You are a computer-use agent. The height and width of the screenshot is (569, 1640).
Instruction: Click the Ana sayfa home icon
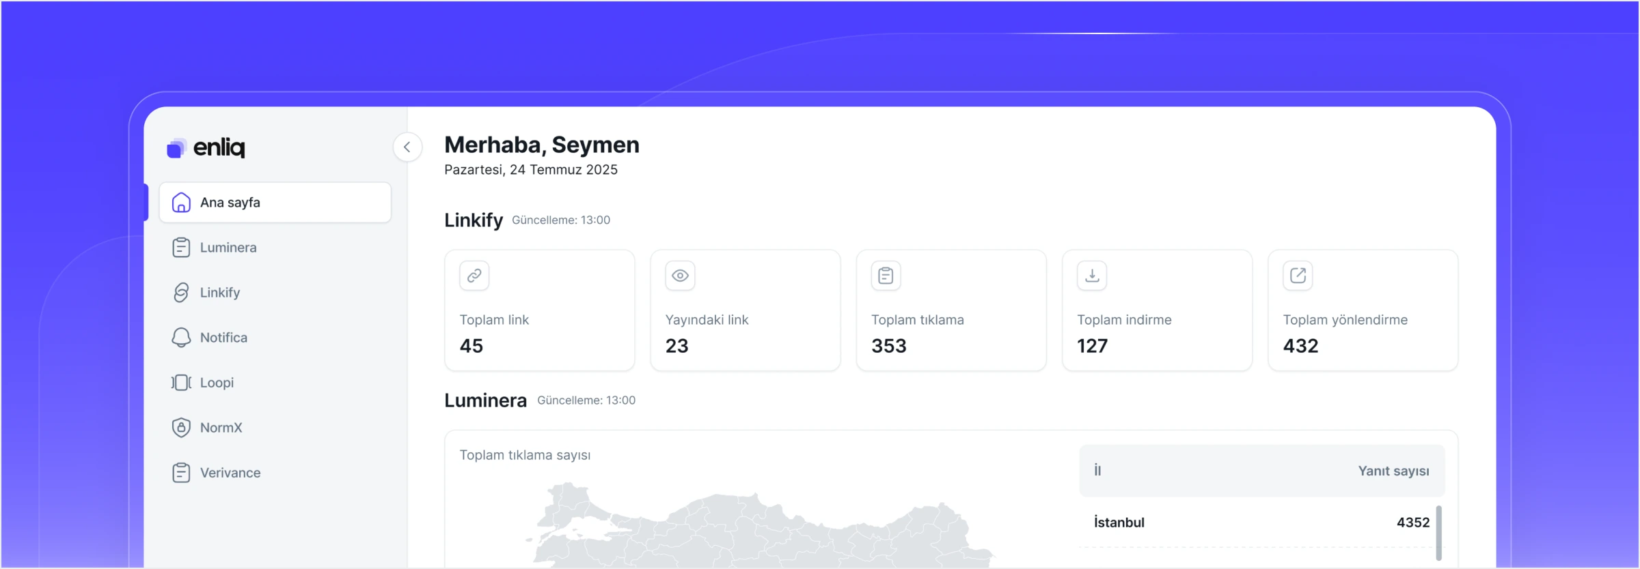181,203
